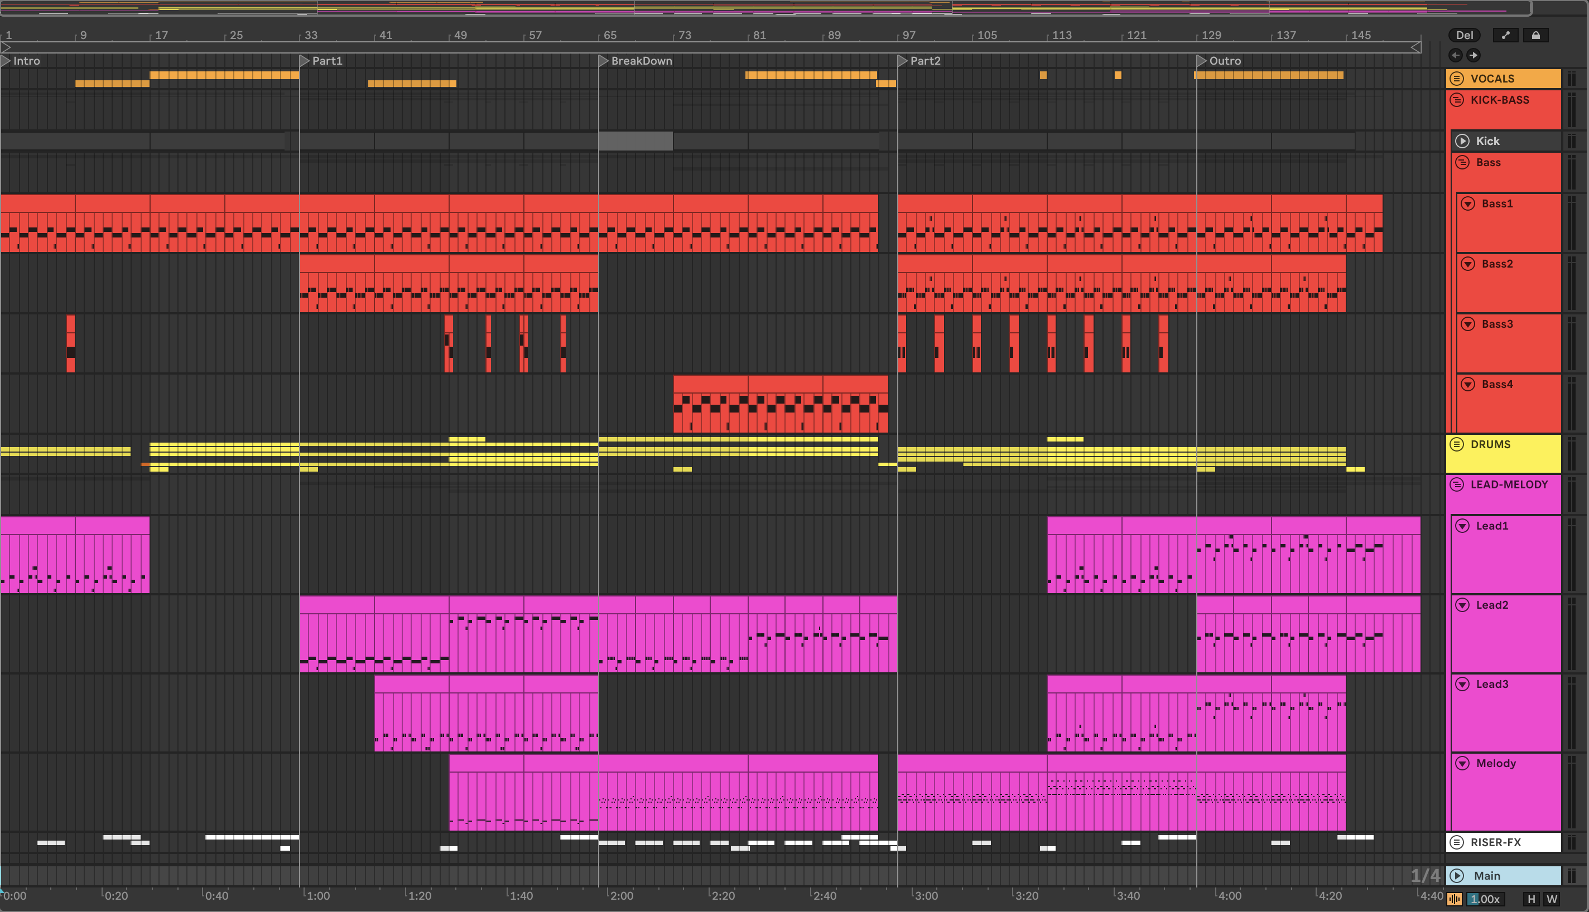Click the 1.00x zoom value slider
Screen dimensions: 1589x912
click(1485, 900)
